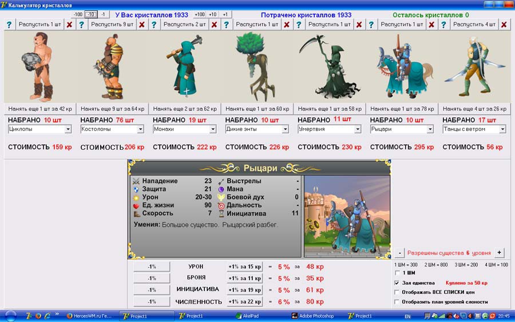Enable Отображать ВСЕ СПИСКИ цен checkbox

pos(397,292)
